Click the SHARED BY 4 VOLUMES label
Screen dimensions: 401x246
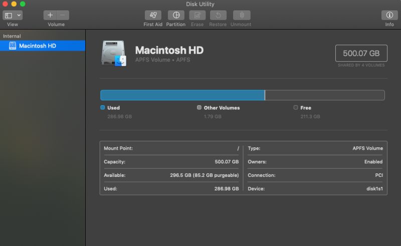tap(361, 65)
